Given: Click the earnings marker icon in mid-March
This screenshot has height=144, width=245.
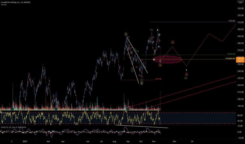Looking at the screenshot, I should point(56,109).
